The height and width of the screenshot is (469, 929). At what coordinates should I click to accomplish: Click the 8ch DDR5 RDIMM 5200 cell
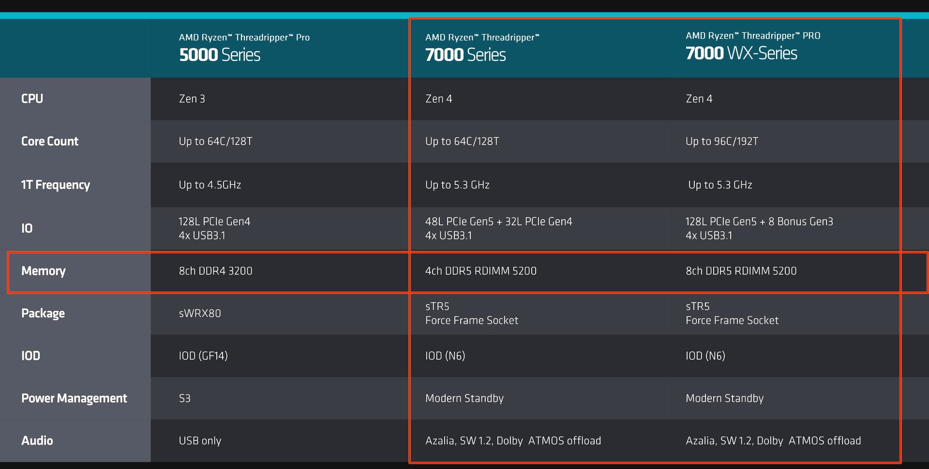(741, 271)
